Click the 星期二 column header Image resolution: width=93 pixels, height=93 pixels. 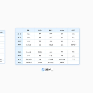[40, 30]
